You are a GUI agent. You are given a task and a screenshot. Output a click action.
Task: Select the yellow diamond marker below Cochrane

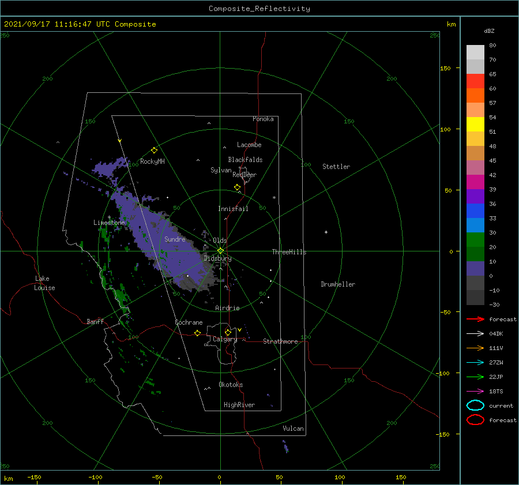tap(197, 333)
